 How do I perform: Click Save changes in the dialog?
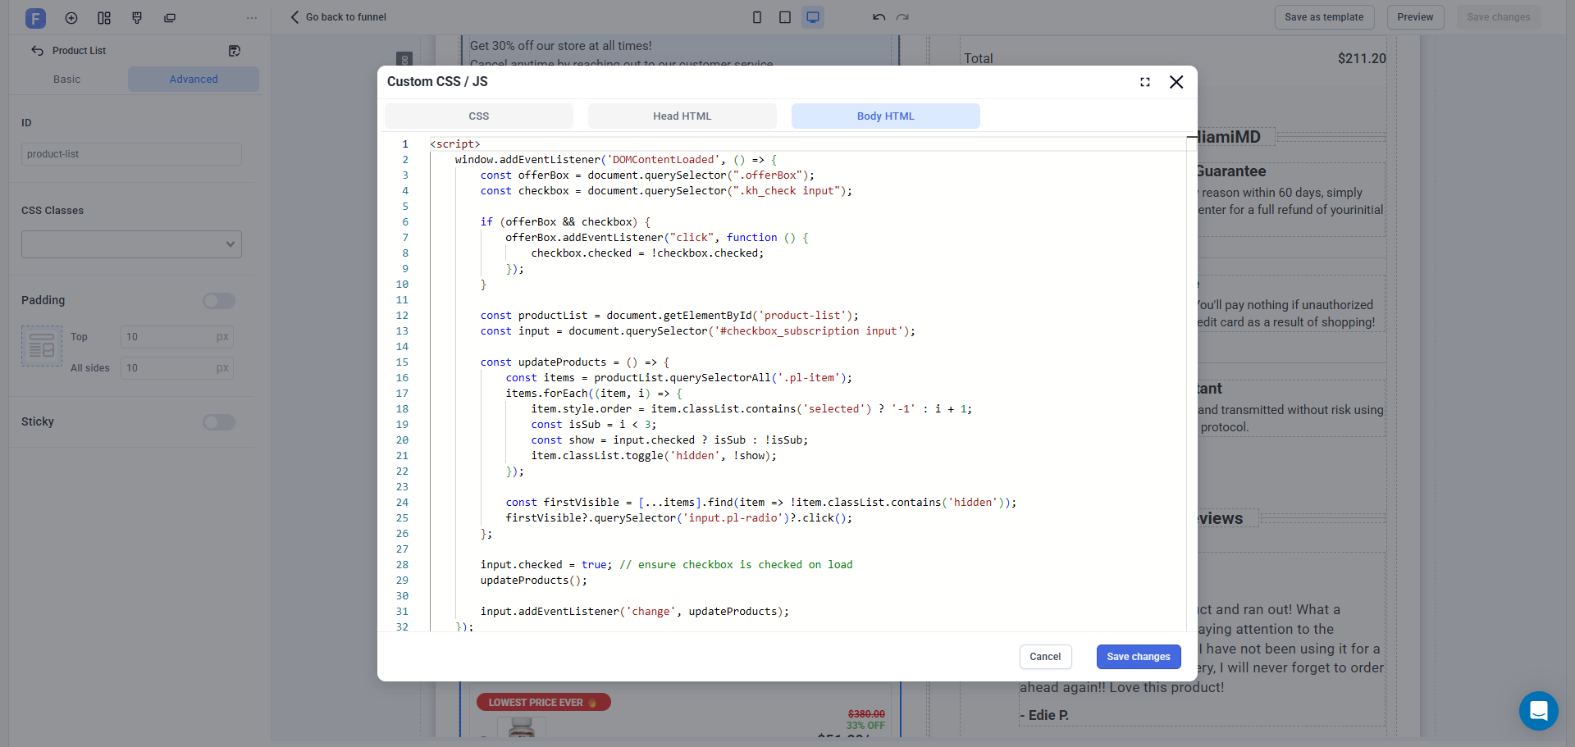click(x=1138, y=657)
